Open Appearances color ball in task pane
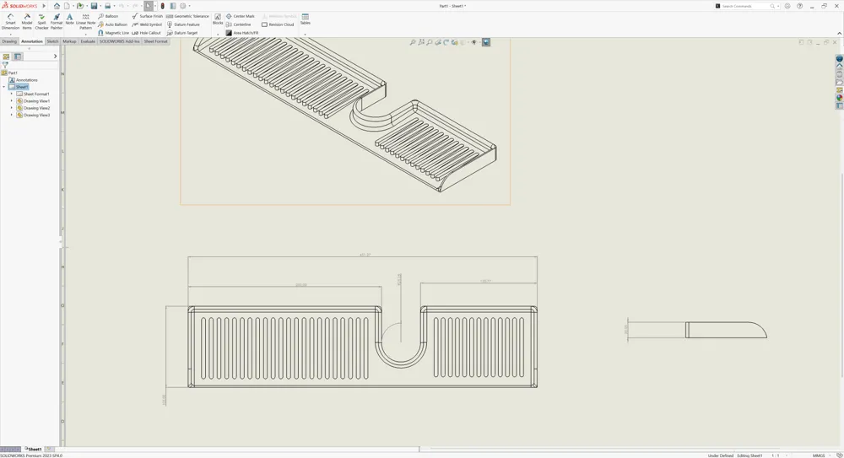 point(839,98)
